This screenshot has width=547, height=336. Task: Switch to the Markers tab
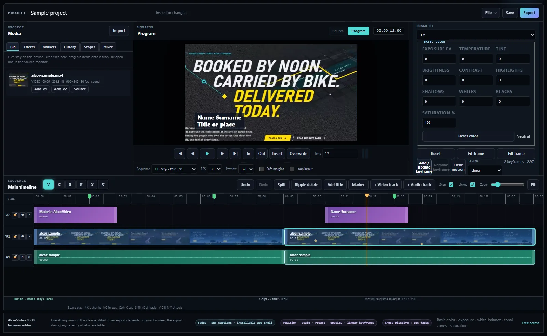click(49, 47)
